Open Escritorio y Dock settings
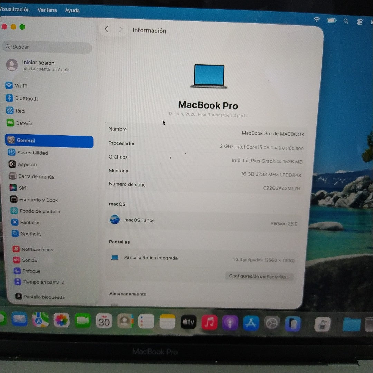The width and height of the screenshot is (373, 373). pos(38,200)
